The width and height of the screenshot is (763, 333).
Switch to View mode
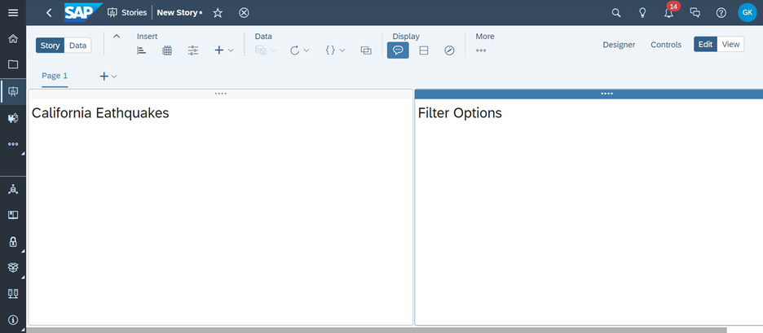731,45
